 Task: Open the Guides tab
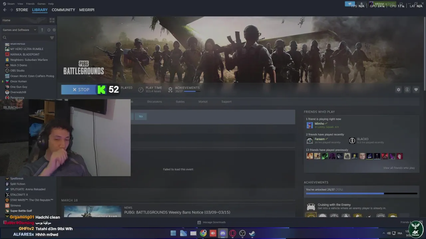tap(180, 102)
